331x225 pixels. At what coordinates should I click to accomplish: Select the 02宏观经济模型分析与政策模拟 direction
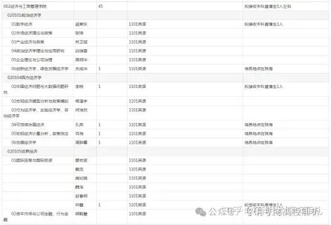40,101
